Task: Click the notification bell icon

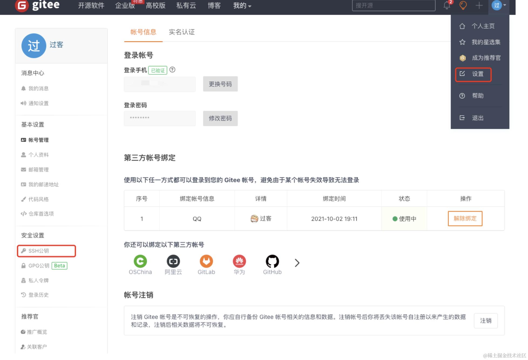Action: point(446,5)
